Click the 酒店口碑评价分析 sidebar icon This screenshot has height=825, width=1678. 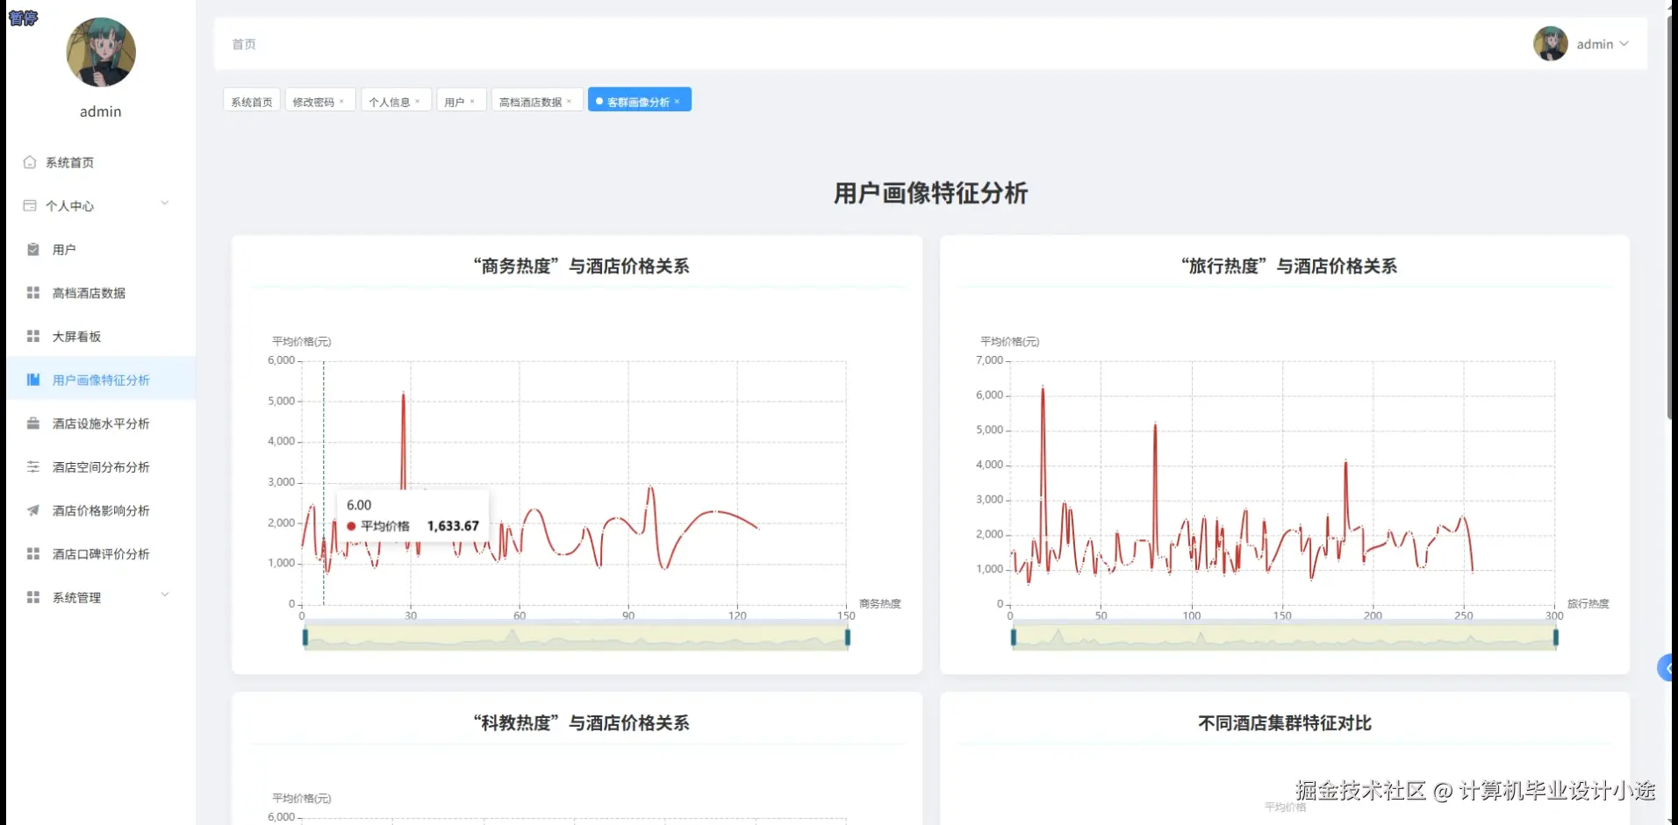pyautogui.click(x=31, y=553)
